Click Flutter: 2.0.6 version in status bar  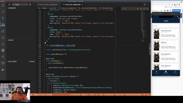pos(120,95)
